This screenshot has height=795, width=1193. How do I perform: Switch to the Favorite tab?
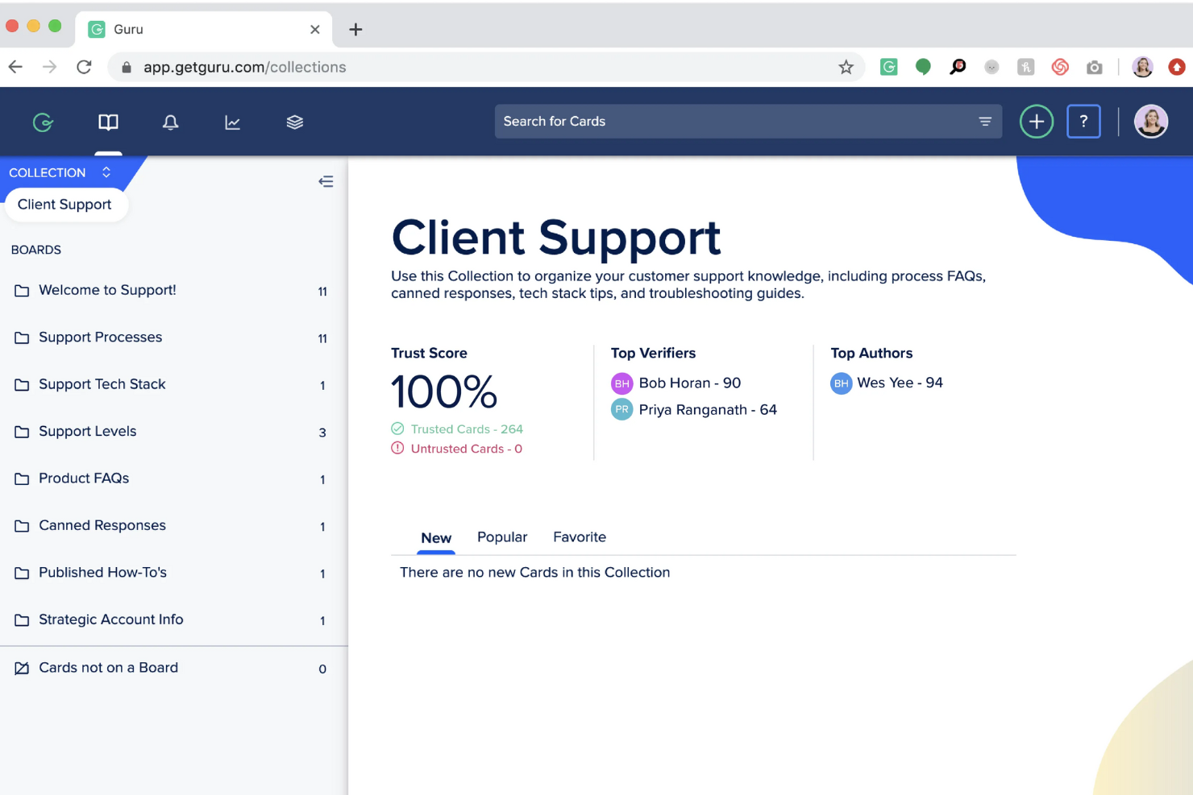tap(579, 536)
